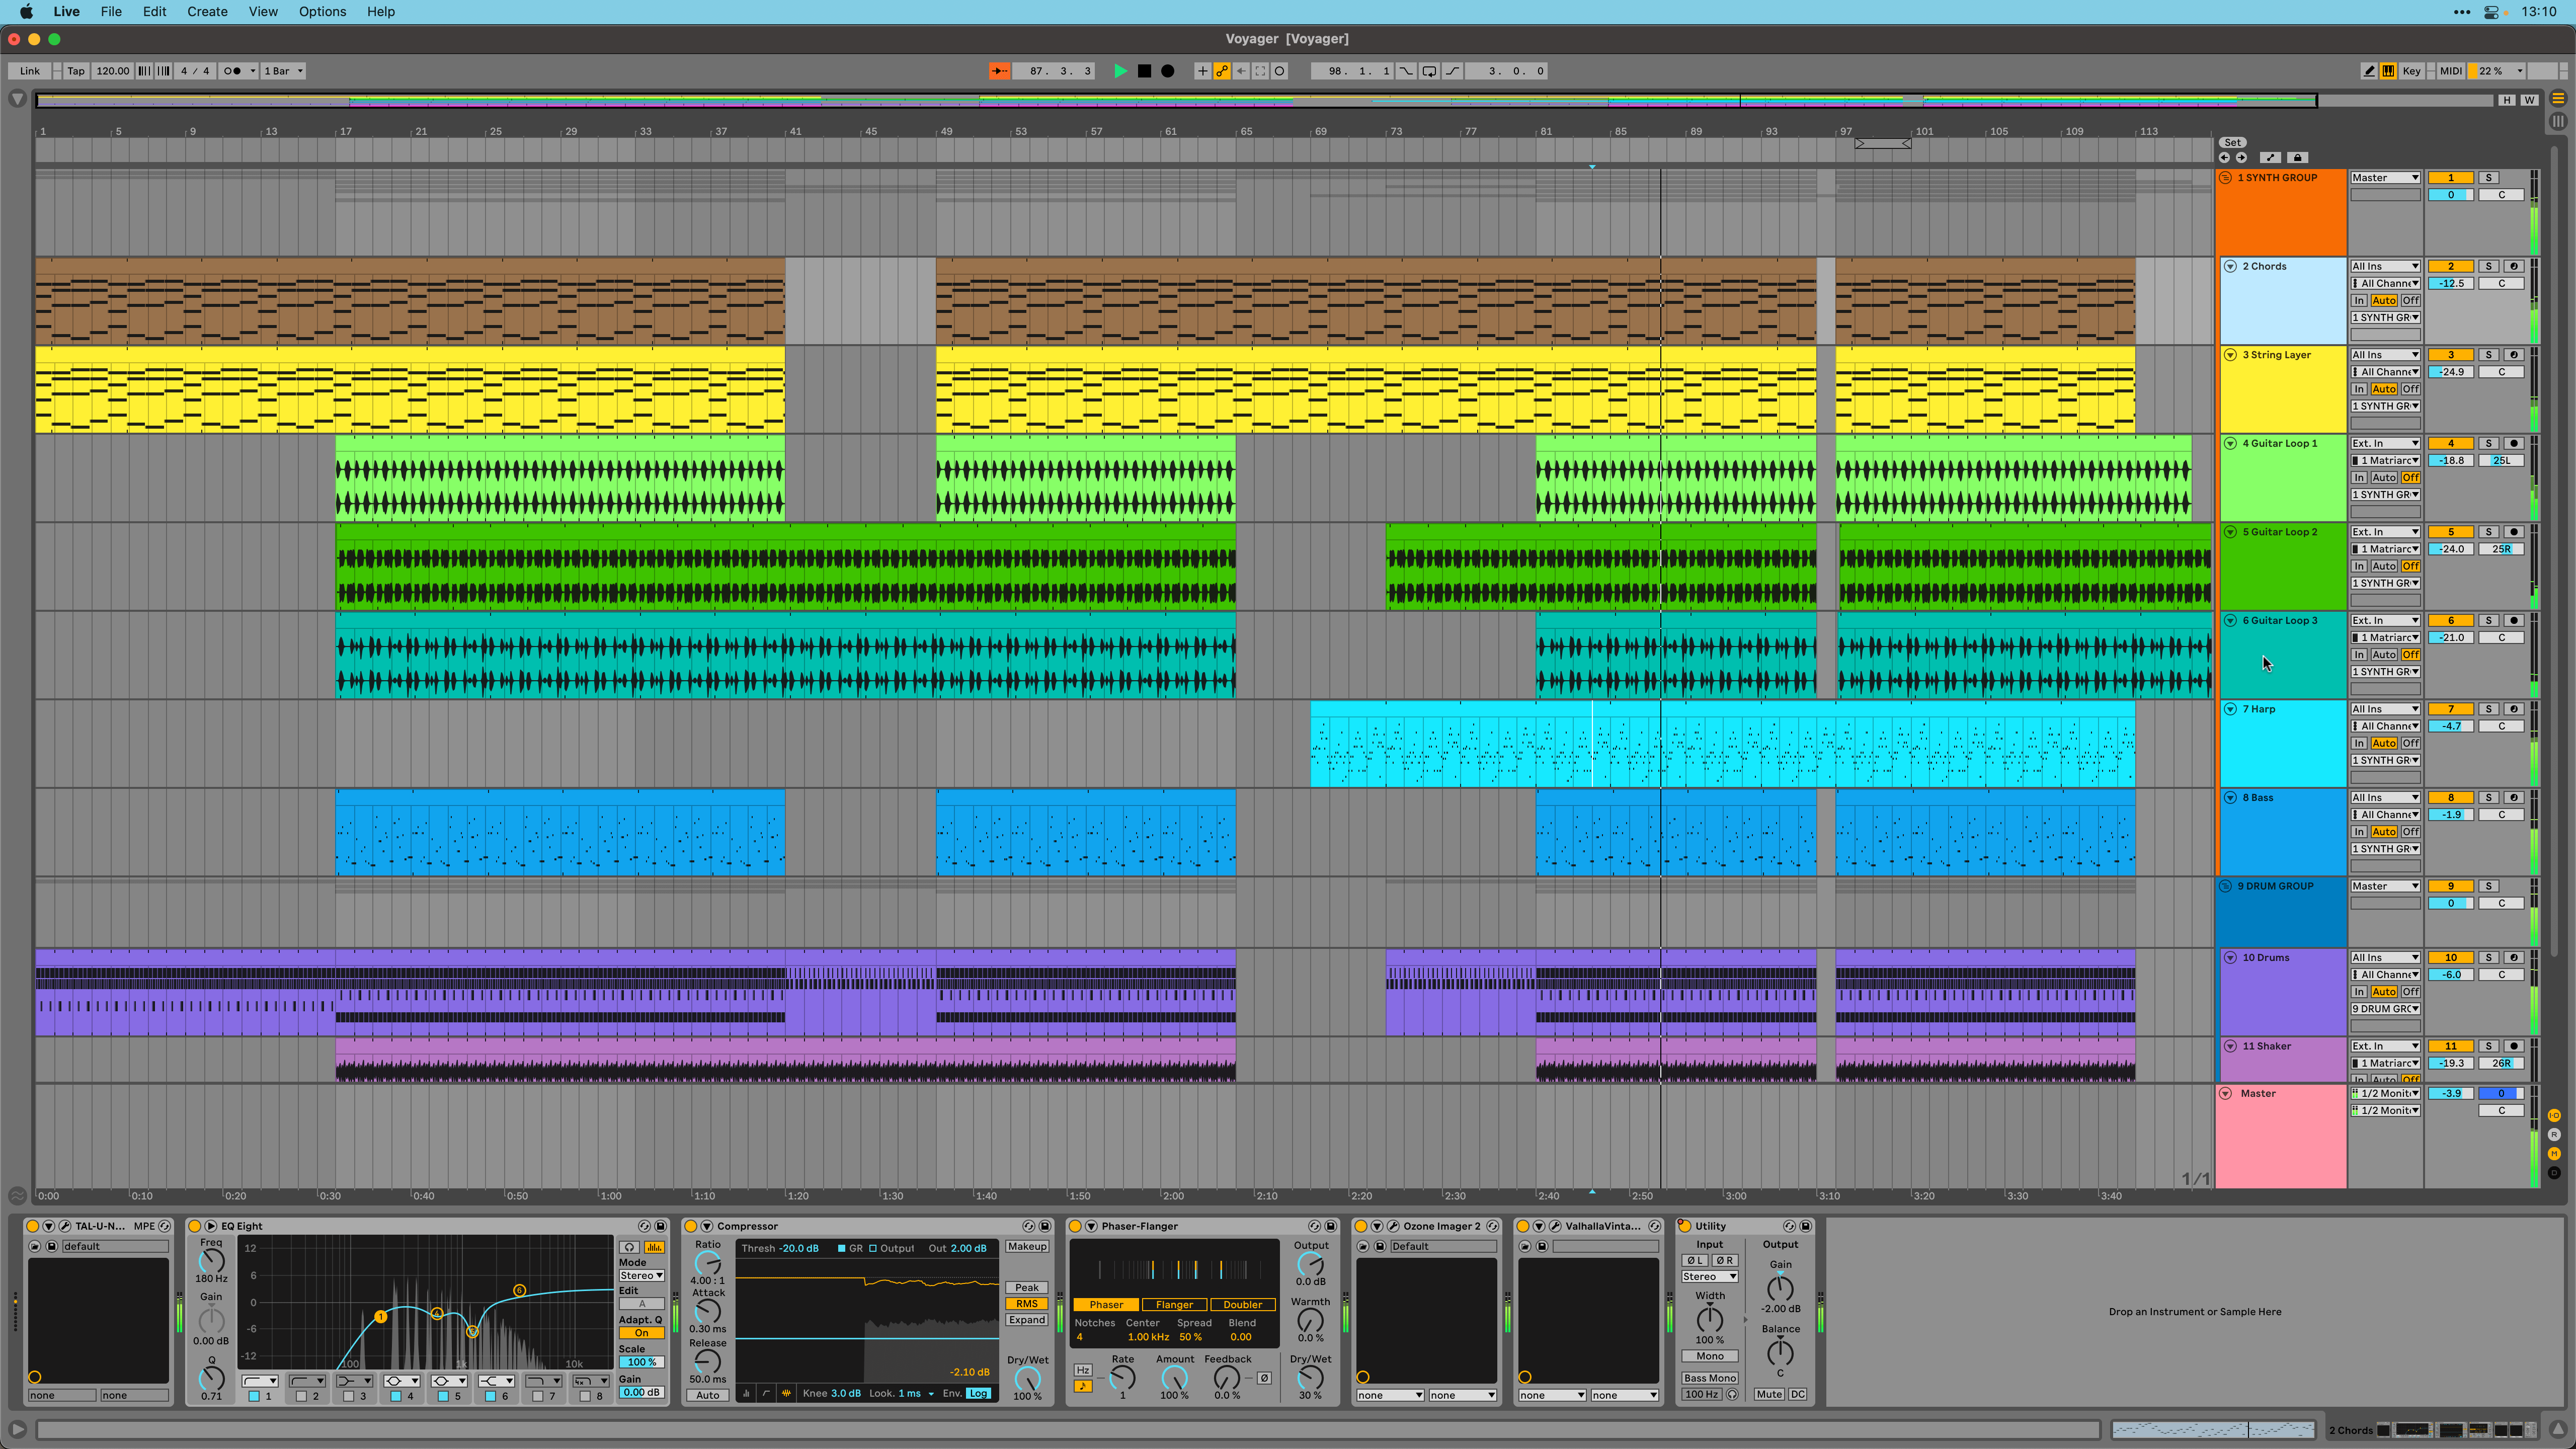
Task: Enable EQ Eight filter band 7
Action: pos(537,1396)
